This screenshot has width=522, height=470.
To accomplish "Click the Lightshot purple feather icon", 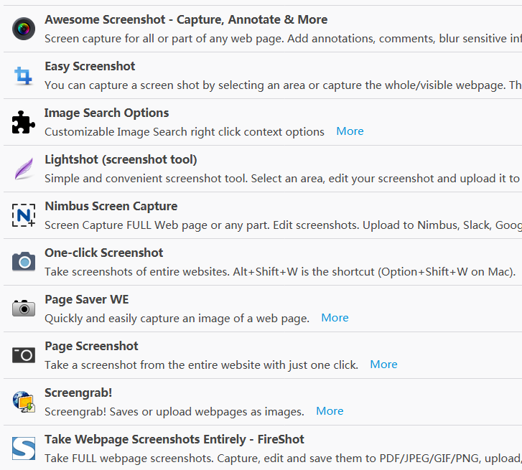I will (24, 169).
